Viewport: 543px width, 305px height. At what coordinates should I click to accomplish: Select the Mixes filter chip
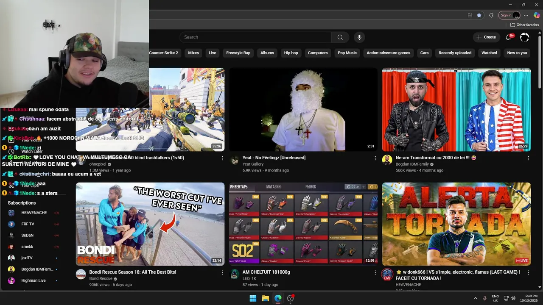tap(193, 53)
